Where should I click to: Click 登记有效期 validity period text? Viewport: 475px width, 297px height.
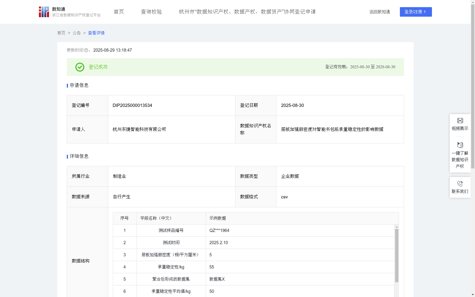pos(360,67)
